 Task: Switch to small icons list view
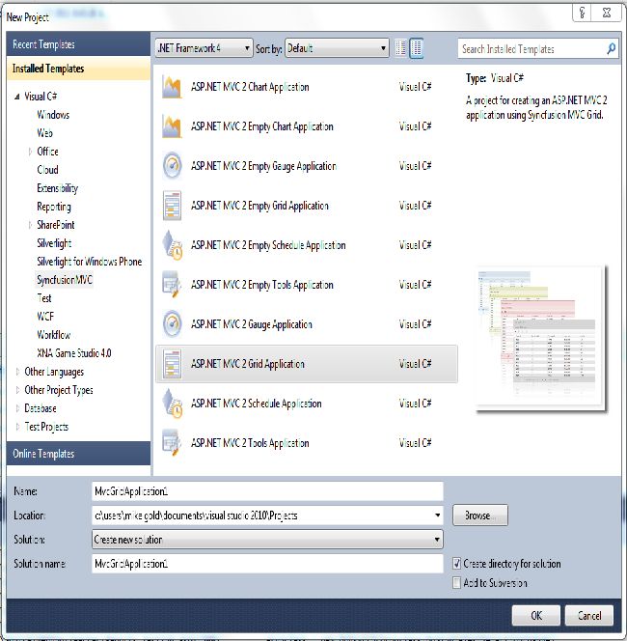[x=400, y=48]
